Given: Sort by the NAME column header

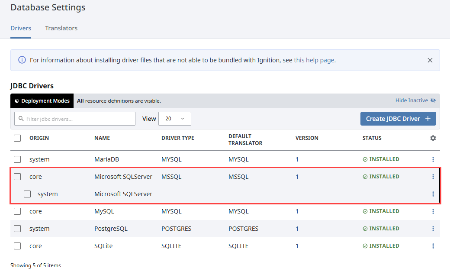Looking at the screenshot, I should 102,138.
